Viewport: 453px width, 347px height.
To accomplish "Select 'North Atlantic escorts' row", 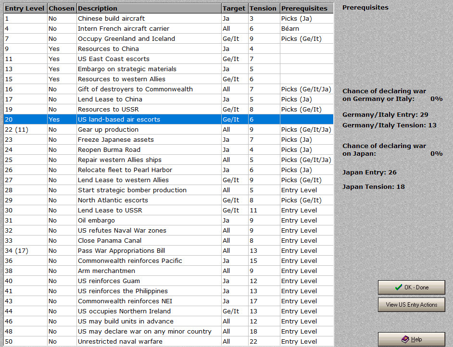I will pyautogui.click(x=168, y=200).
